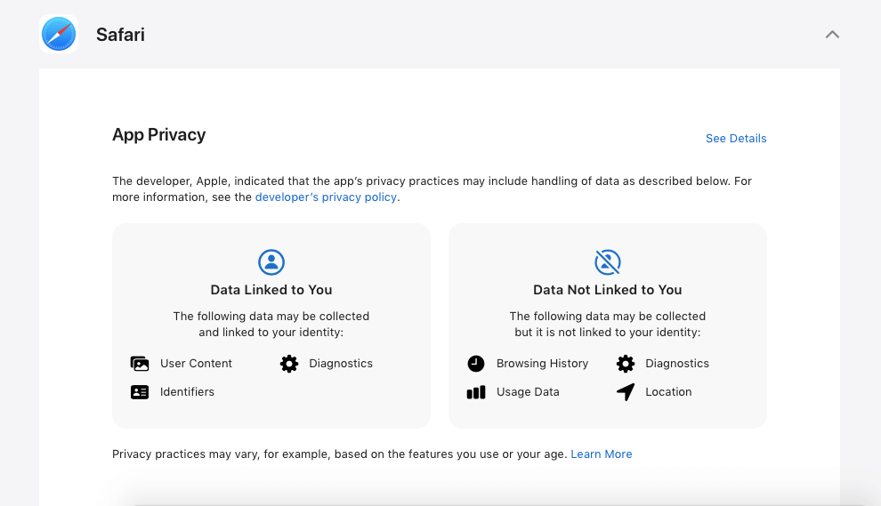The height and width of the screenshot is (506, 881).
Task: Collapse the Safari section chevron
Action: click(832, 35)
